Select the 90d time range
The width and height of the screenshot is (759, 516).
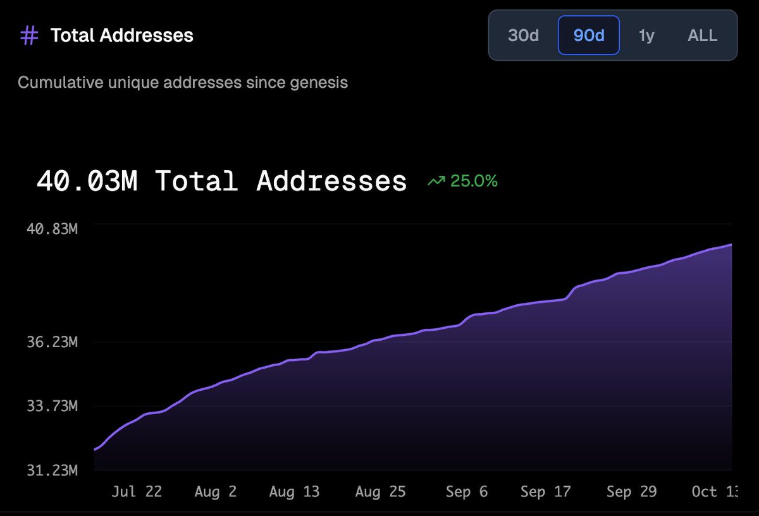[x=588, y=35]
